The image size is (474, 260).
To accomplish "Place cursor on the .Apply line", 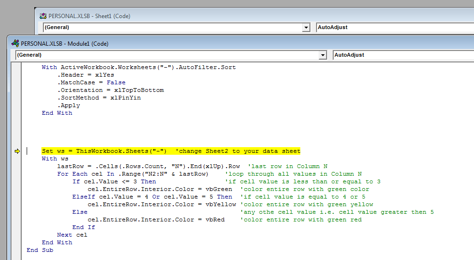I will tap(69, 105).
